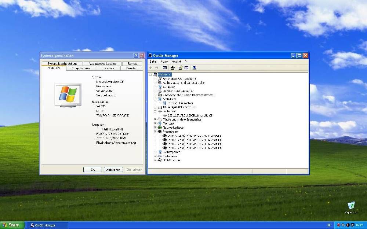Click the Intel HD Graphics device icon
This screenshot has width=367, height=229.
tap(164, 103)
